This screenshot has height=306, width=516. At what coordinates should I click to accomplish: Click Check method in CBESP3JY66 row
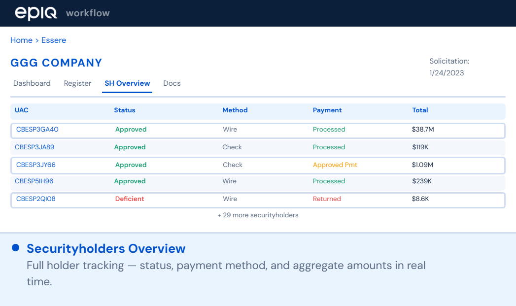coord(233,165)
